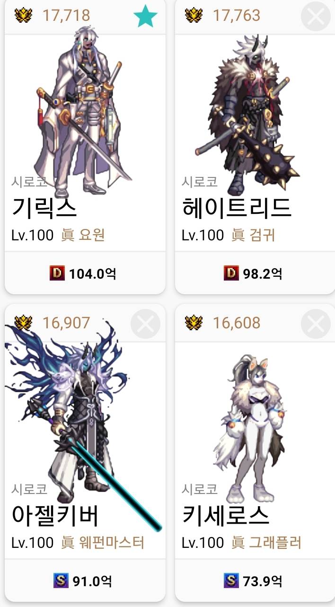Click the fame crest icon beside 17,763

[x=194, y=16]
